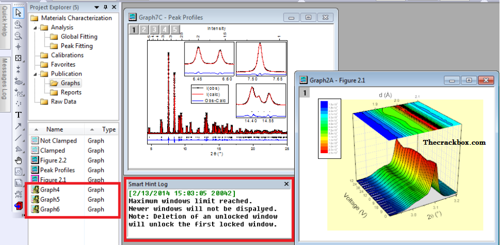This screenshot has height=245, width=500.
Task: Click the locked Graph6 icon
Action: tap(35, 210)
